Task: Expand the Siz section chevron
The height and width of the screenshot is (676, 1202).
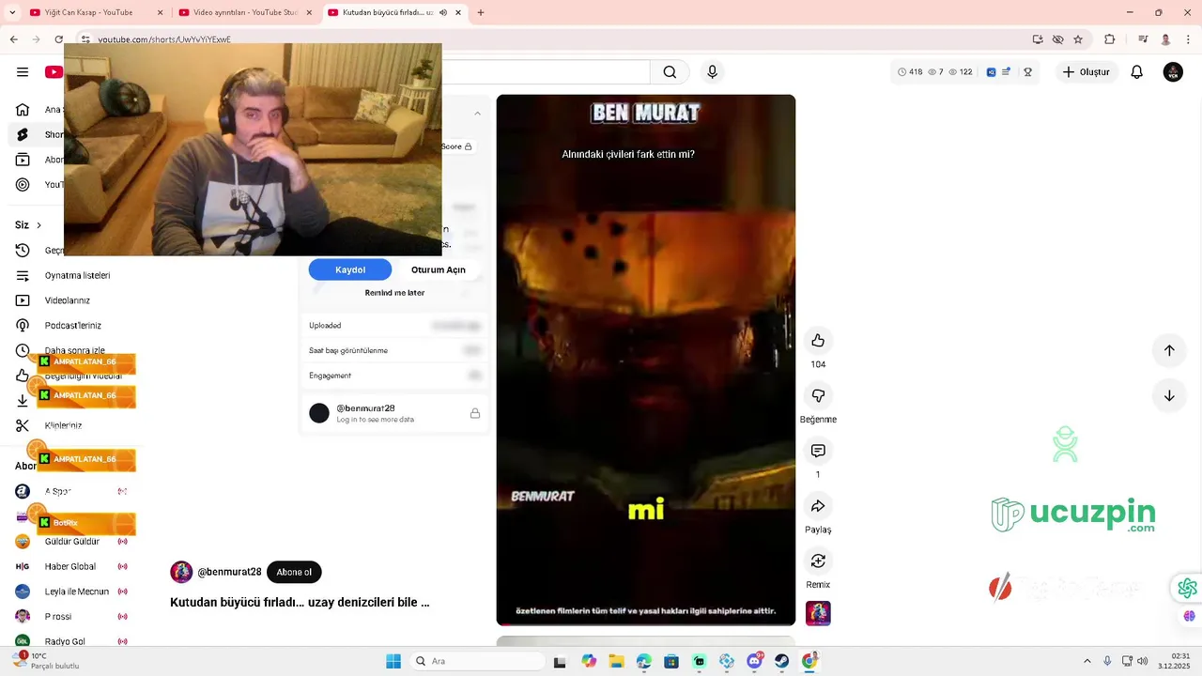Action: pyautogui.click(x=39, y=225)
